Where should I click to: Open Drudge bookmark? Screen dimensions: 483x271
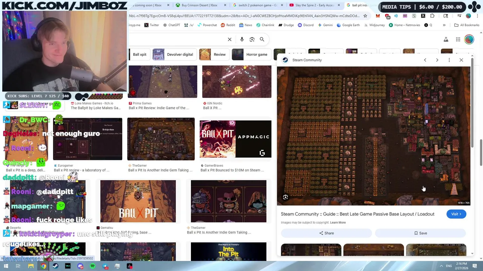pyautogui.click(x=286, y=25)
